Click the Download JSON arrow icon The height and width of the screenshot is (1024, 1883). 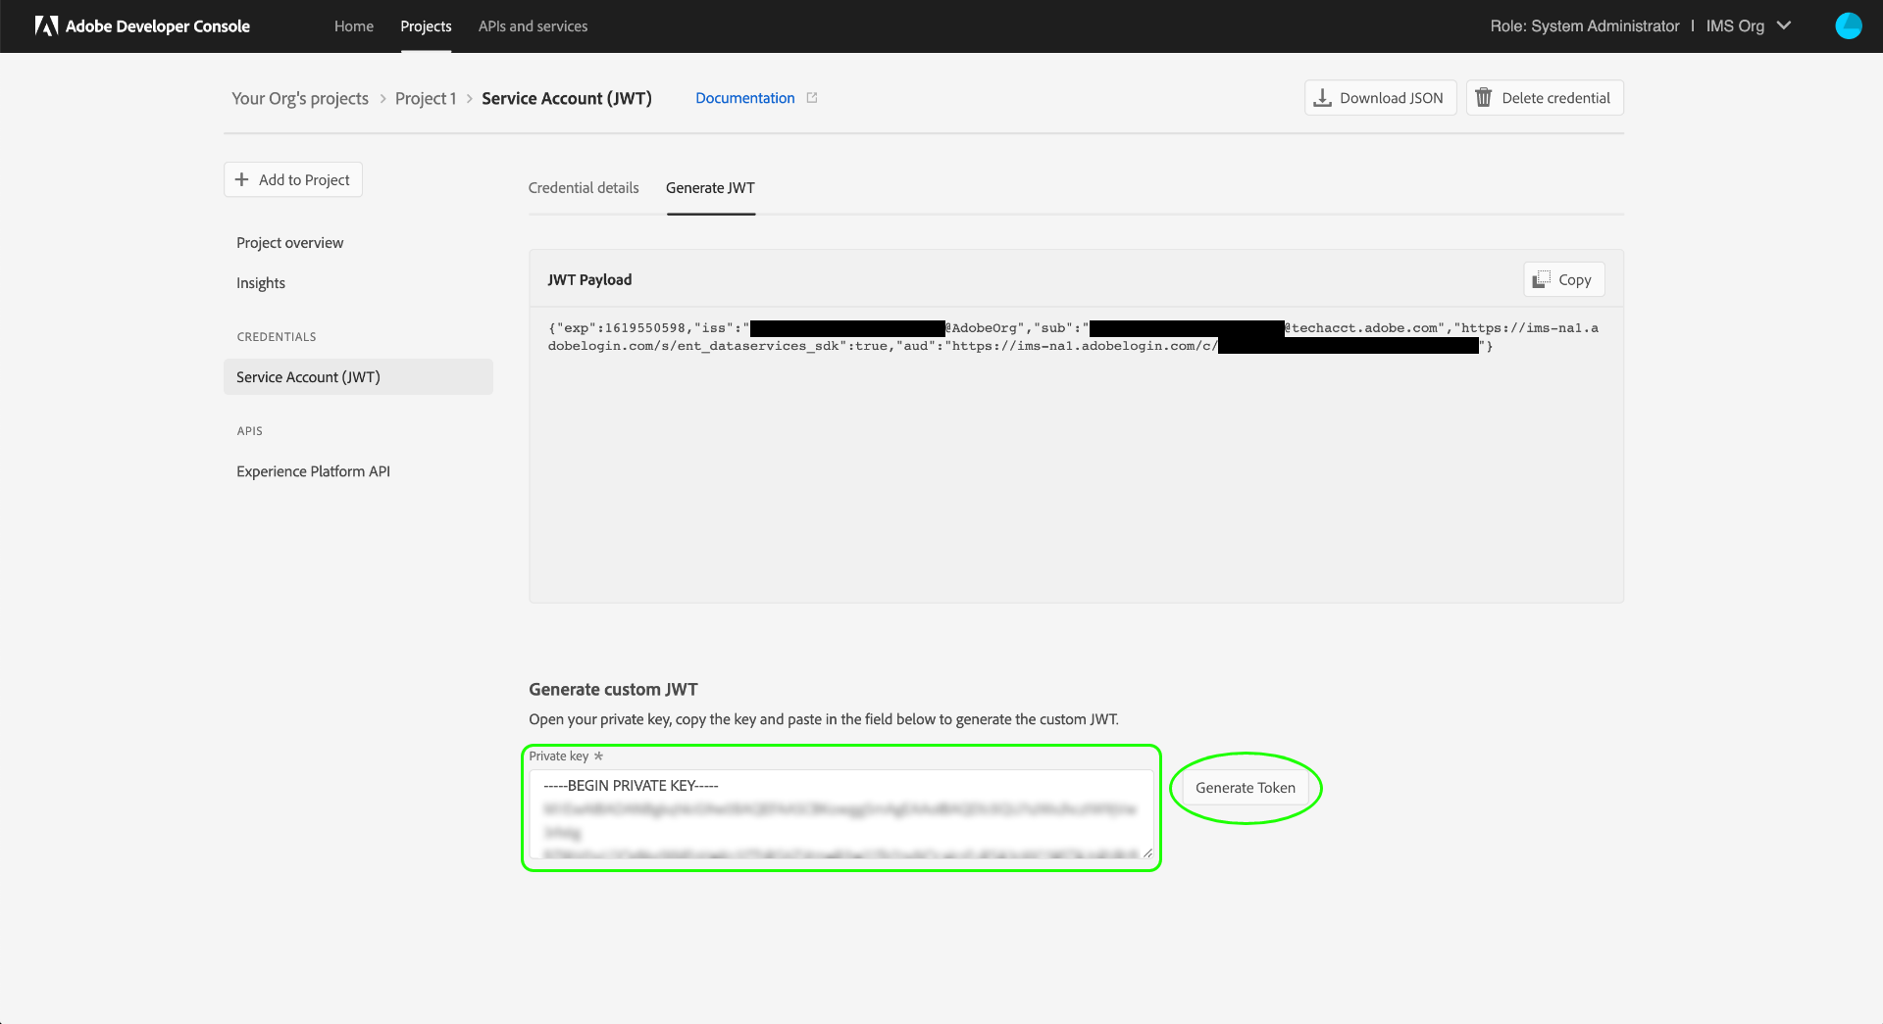[1322, 98]
